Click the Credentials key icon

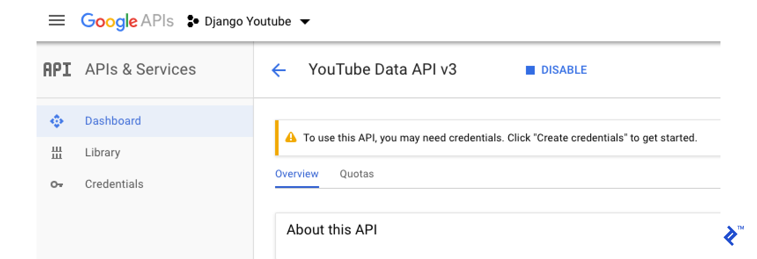(56, 184)
